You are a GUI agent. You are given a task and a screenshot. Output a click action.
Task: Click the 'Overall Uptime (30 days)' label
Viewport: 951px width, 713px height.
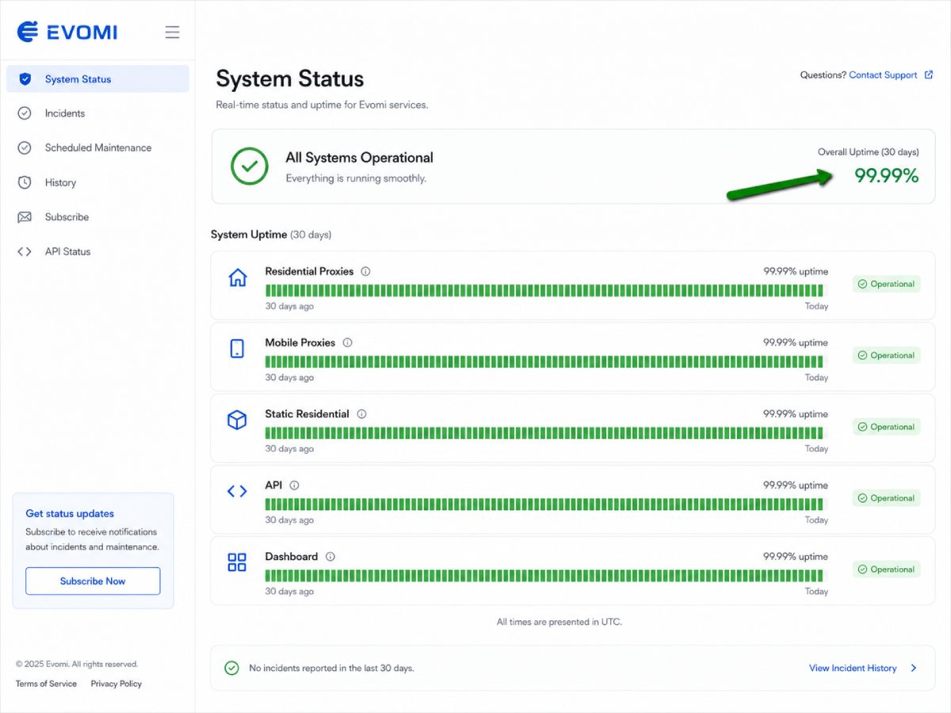[869, 152]
